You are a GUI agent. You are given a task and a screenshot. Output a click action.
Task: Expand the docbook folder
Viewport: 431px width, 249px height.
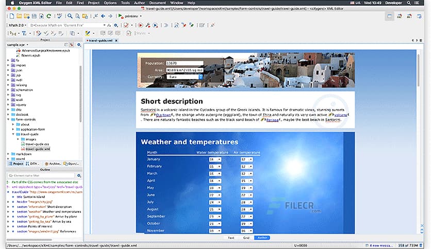8,115
